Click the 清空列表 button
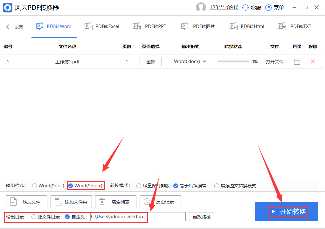Viewport: 325px width, 229px height. (x=116, y=202)
